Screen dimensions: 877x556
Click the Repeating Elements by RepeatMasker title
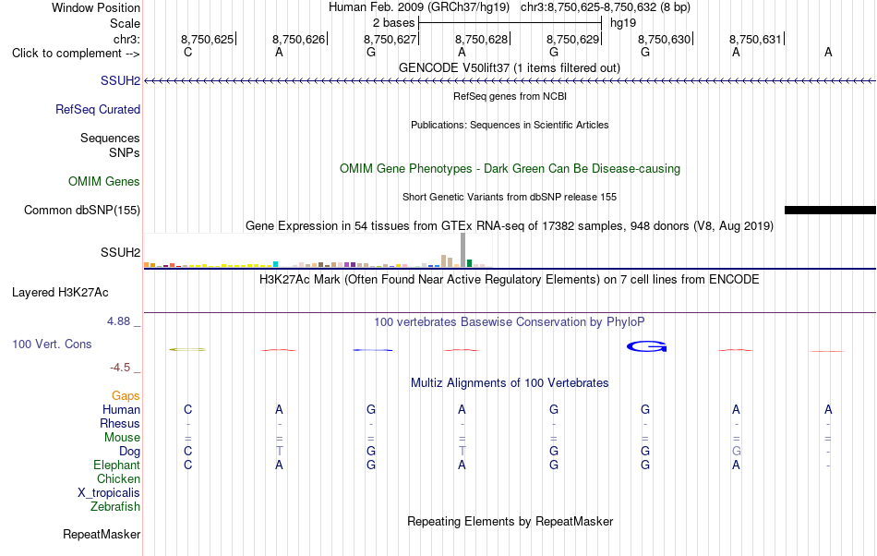(510, 521)
